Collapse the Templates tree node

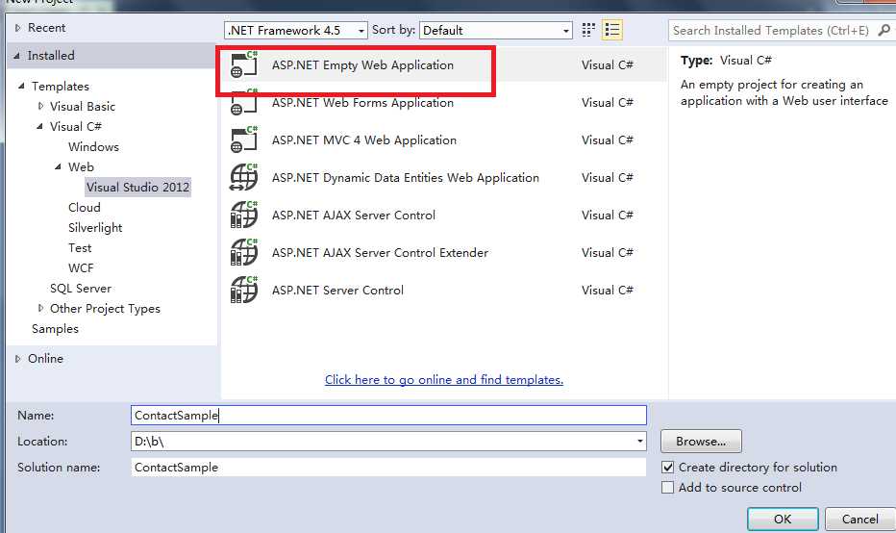coord(21,86)
